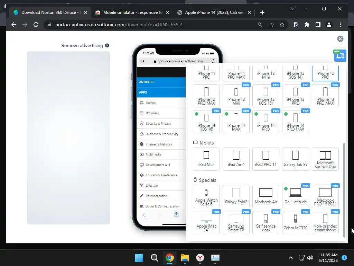The image size is (354, 266).
Task: Open the Education & Reference category
Action: tap(161, 175)
